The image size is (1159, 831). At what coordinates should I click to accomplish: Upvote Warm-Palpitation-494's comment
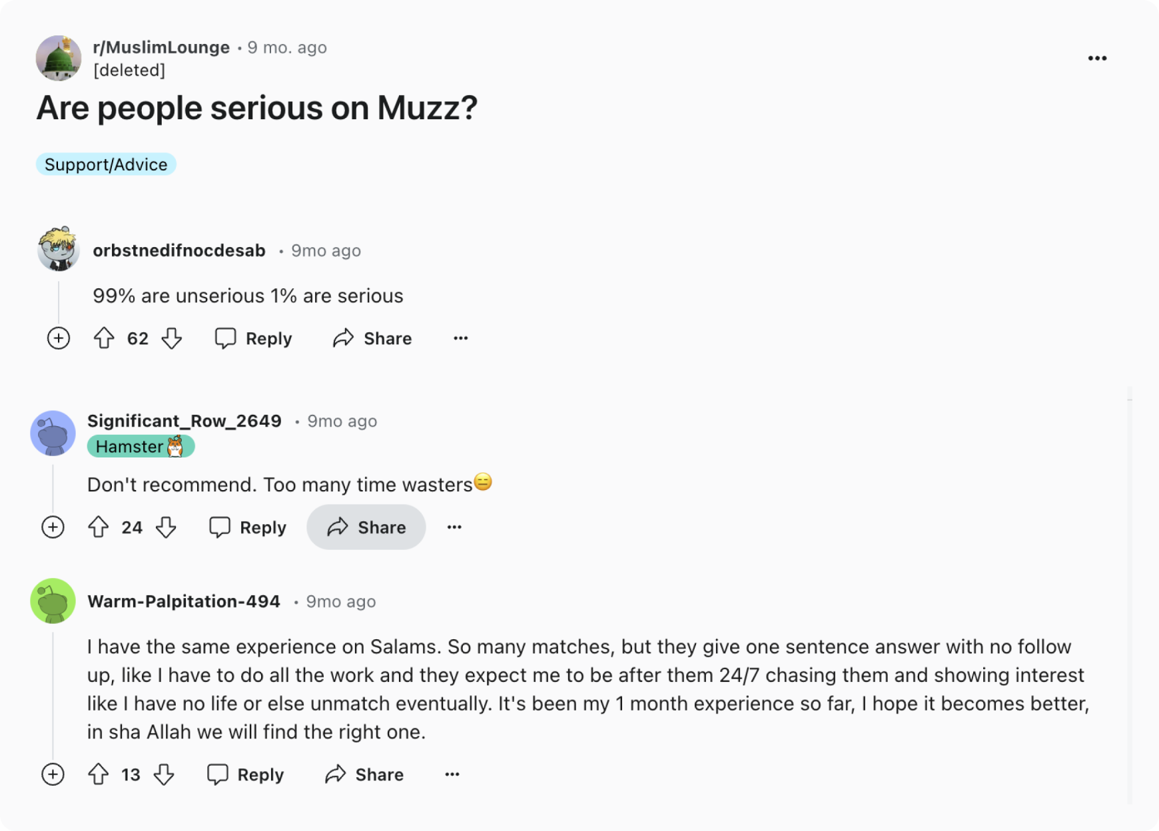pos(99,774)
